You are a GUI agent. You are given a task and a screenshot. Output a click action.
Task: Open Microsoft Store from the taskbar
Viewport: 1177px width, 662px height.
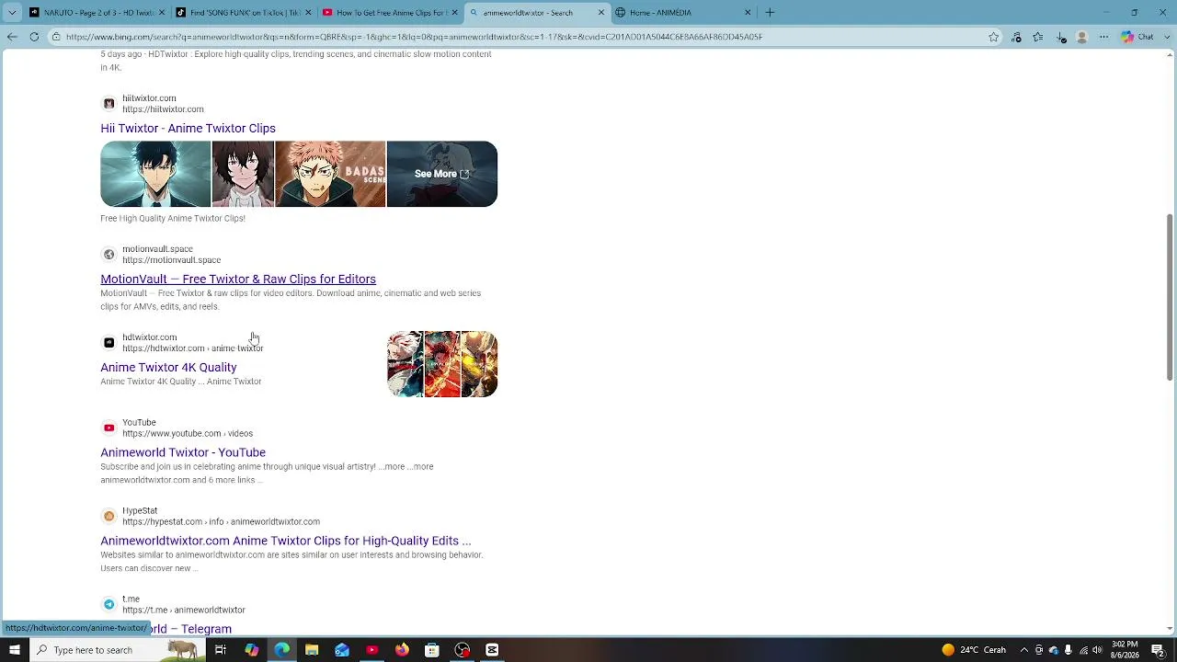point(432,650)
